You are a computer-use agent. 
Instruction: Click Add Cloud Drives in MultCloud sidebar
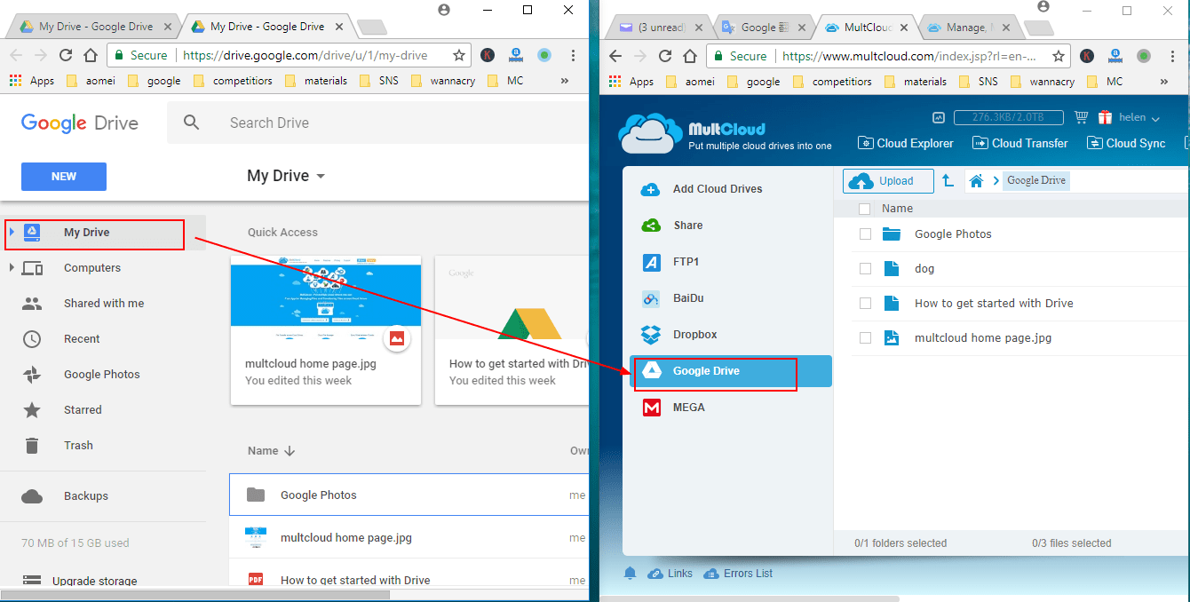718,189
